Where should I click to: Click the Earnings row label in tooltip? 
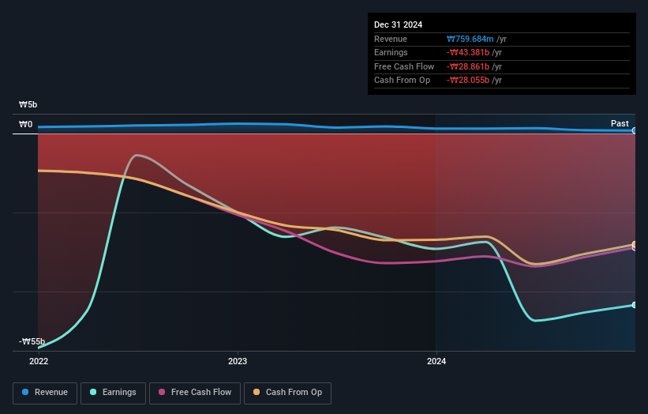pyautogui.click(x=391, y=52)
